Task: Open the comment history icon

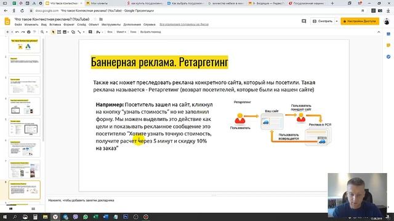Action: click(304, 21)
